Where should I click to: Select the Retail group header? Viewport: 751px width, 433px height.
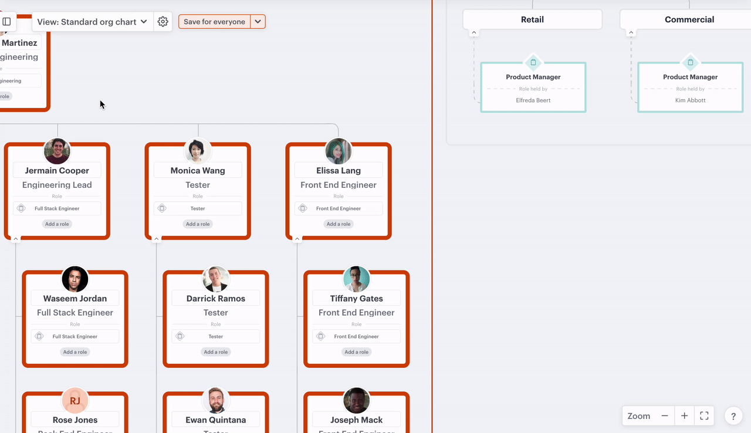[532, 19]
